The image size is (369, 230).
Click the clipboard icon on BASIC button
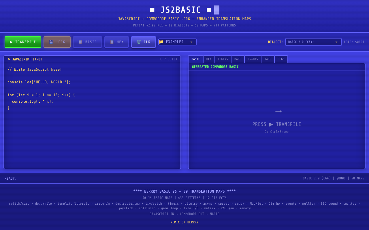click(80, 42)
